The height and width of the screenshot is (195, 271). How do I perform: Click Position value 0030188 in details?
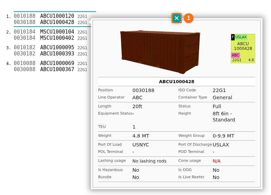[x=143, y=90]
